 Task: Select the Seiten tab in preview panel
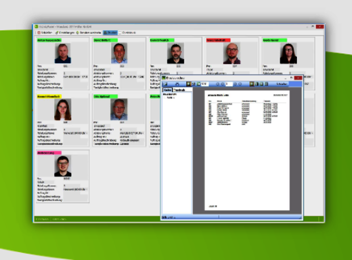[x=167, y=90]
